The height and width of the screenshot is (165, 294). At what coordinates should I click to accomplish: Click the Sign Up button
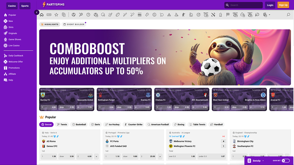point(283,5)
